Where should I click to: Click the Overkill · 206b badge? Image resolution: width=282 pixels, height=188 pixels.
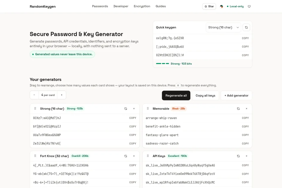80,156
